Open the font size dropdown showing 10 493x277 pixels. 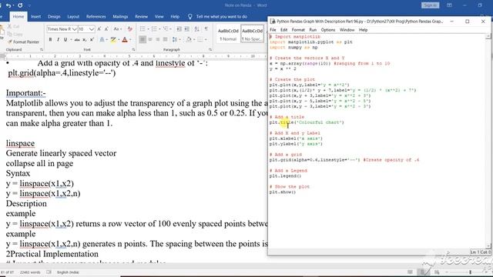[x=91, y=29]
